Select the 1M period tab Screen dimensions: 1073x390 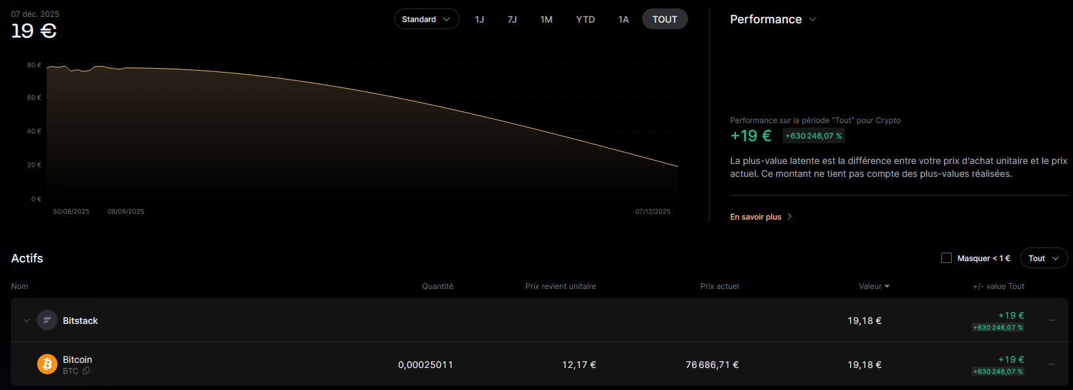(x=546, y=19)
